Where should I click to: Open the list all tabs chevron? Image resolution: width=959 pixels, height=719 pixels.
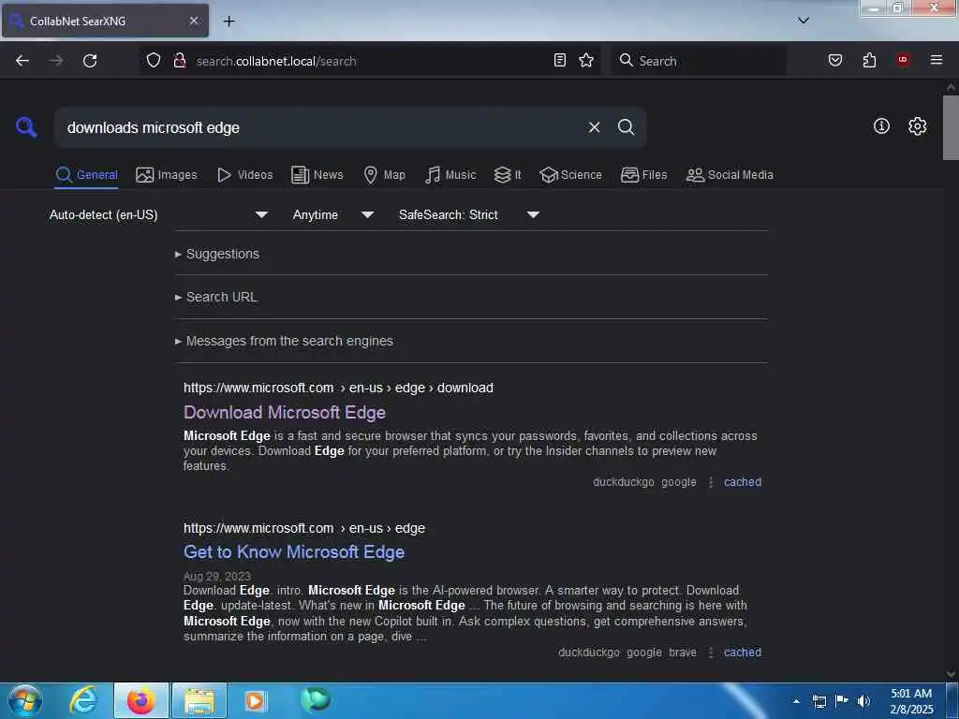pos(803,21)
